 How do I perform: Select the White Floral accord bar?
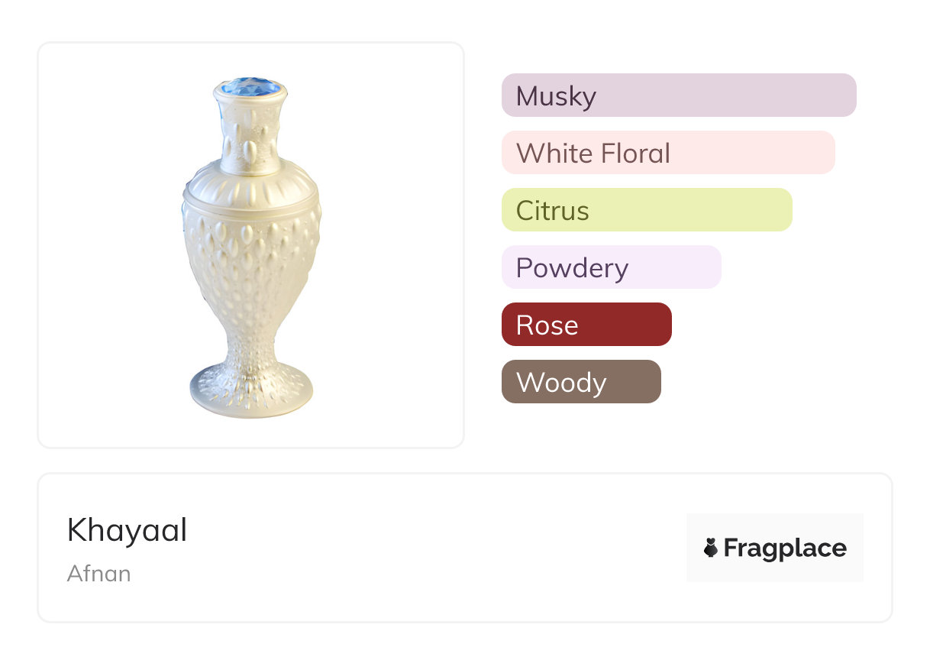pyautogui.click(x=667, y=153)
